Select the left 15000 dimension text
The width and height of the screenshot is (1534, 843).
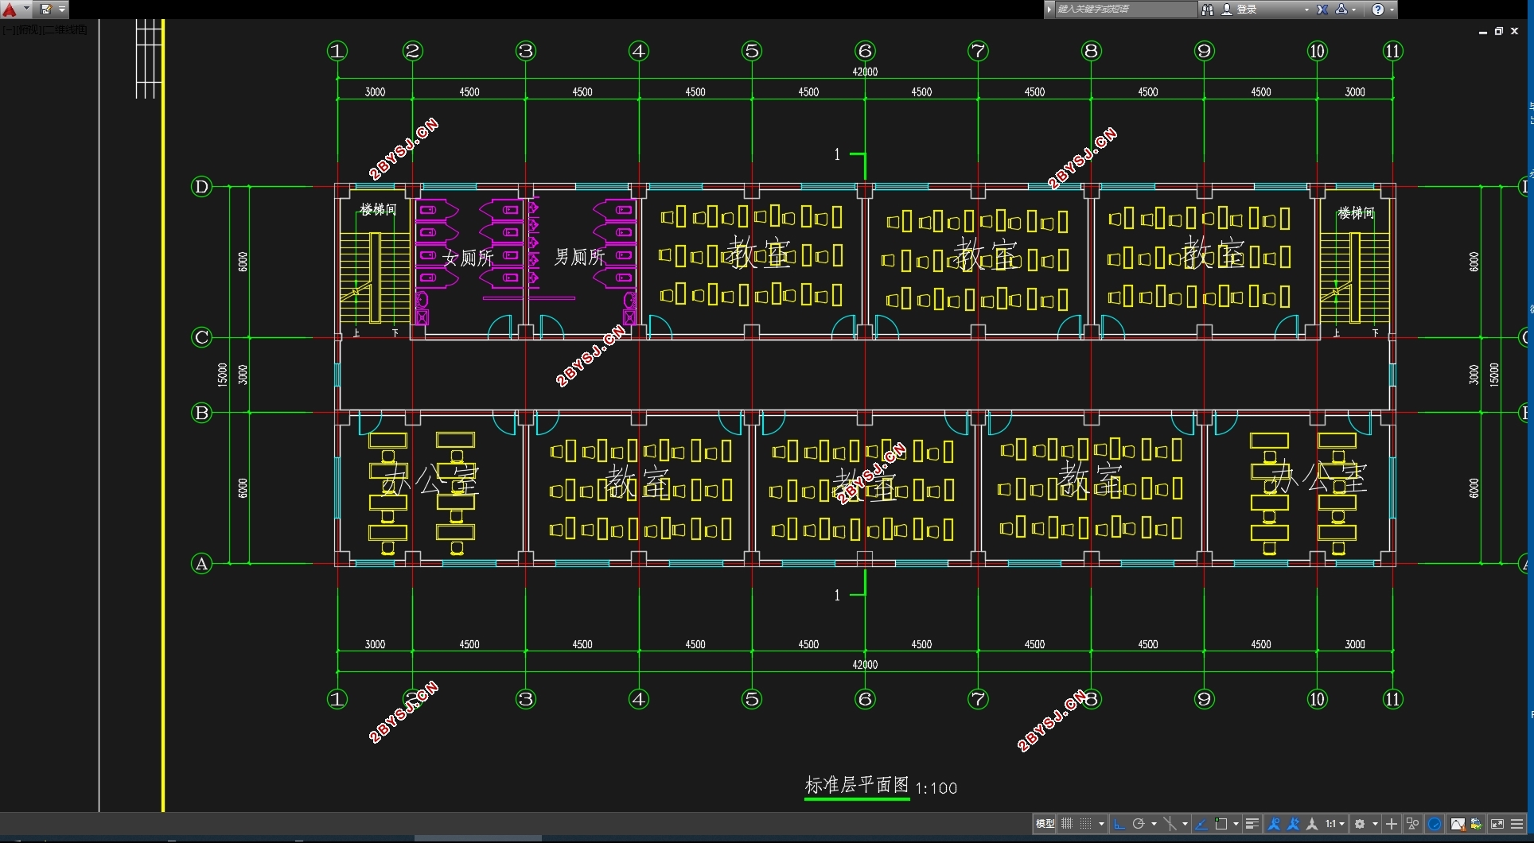tap(223, 375)
